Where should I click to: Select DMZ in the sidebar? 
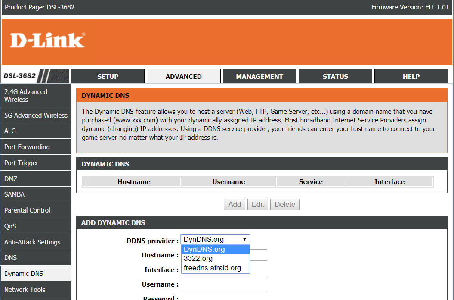[36, 178]
